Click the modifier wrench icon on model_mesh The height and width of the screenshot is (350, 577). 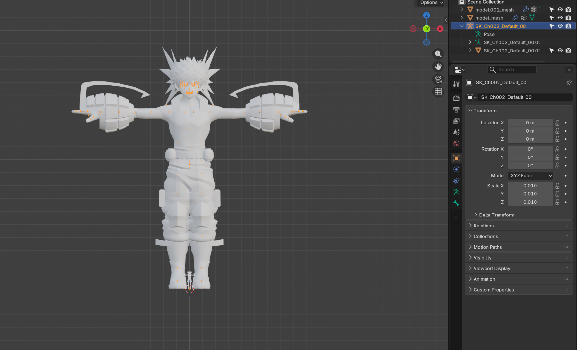515,17
